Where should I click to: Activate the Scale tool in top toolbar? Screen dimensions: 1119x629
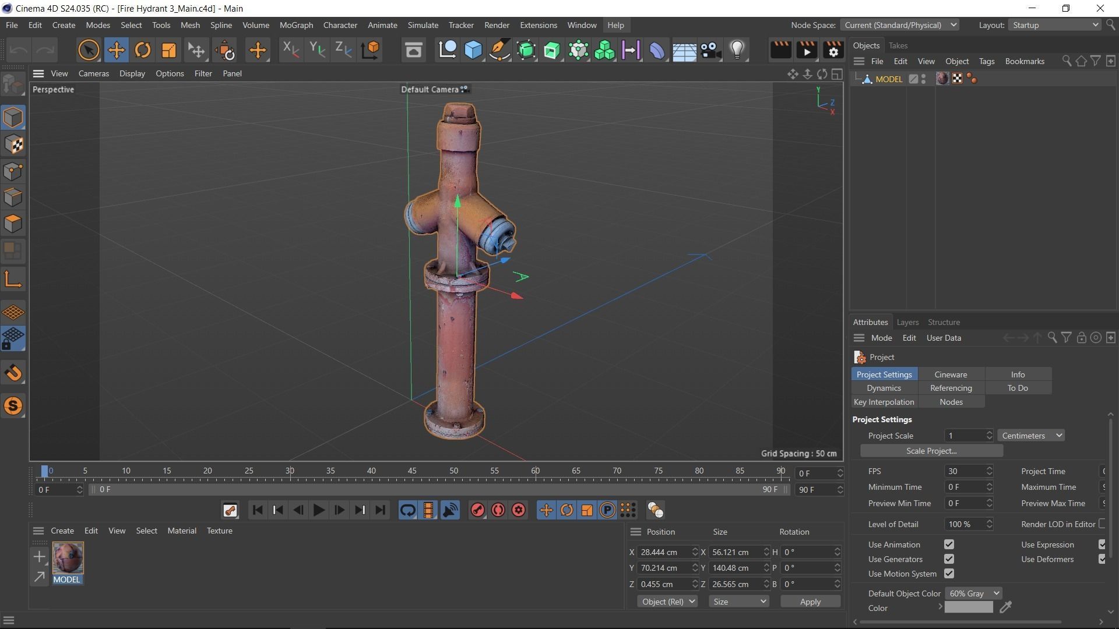(x=168, y=50)
